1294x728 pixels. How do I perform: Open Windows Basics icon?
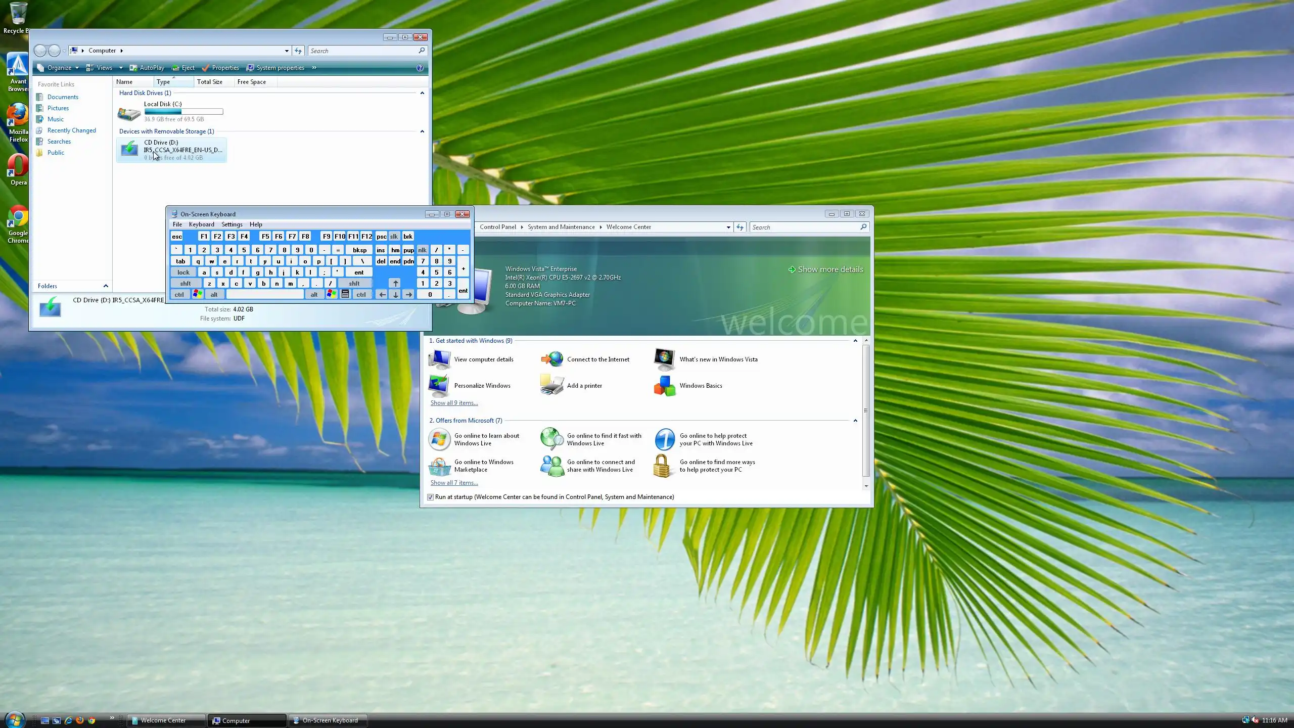pyautogui.click(x=664, y=386)
